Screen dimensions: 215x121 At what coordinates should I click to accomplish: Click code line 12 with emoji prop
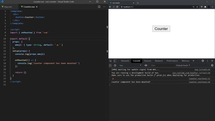point(39,45)
